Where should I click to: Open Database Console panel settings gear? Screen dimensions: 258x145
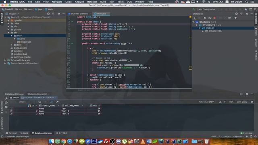click(x=247, y=94)
